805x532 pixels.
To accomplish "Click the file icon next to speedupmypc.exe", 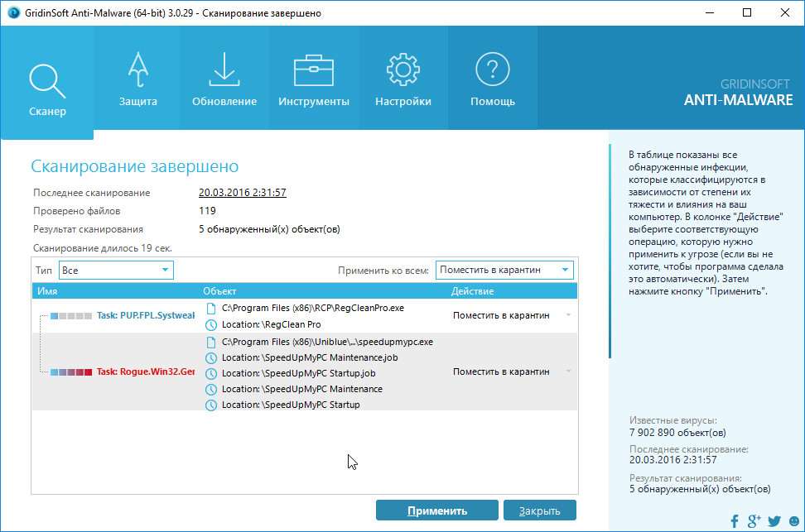I will pyautogui.click(x=210, y=343).
